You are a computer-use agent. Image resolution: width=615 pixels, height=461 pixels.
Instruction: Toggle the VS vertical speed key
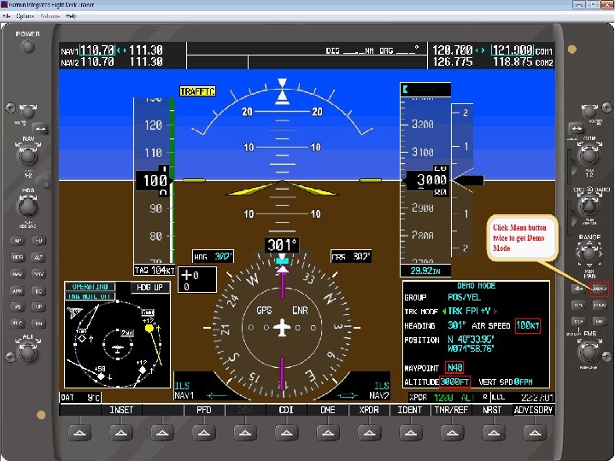click(18, 306)
